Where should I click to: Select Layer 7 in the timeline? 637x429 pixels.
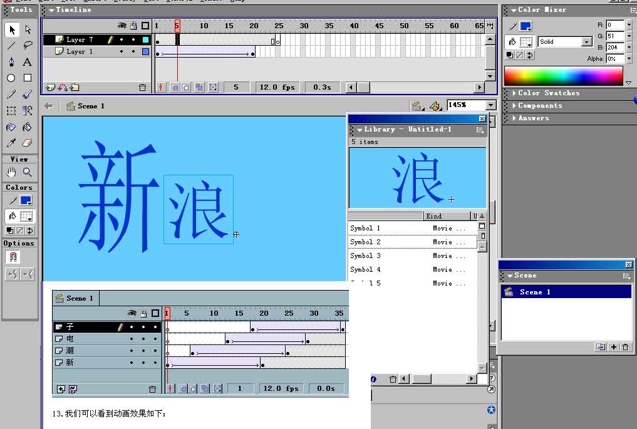(80, 39)
